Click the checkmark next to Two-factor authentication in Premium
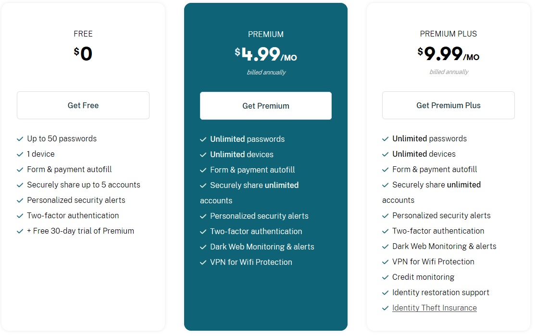The image size is (536, 336). [x=203, y=231]
